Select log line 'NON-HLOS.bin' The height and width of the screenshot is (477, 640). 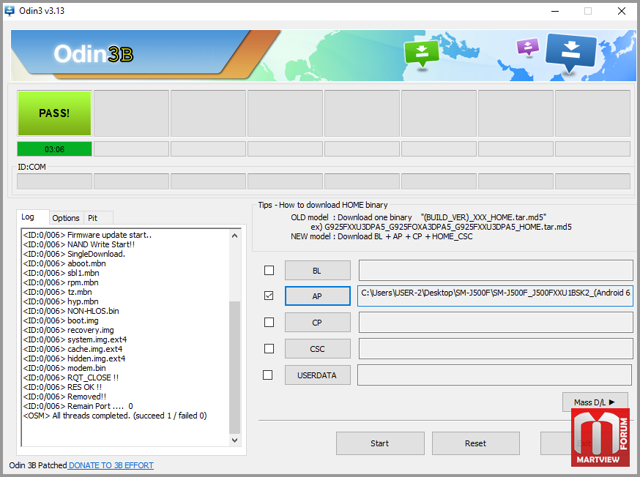pyautogui.click(x=71, y=311)
